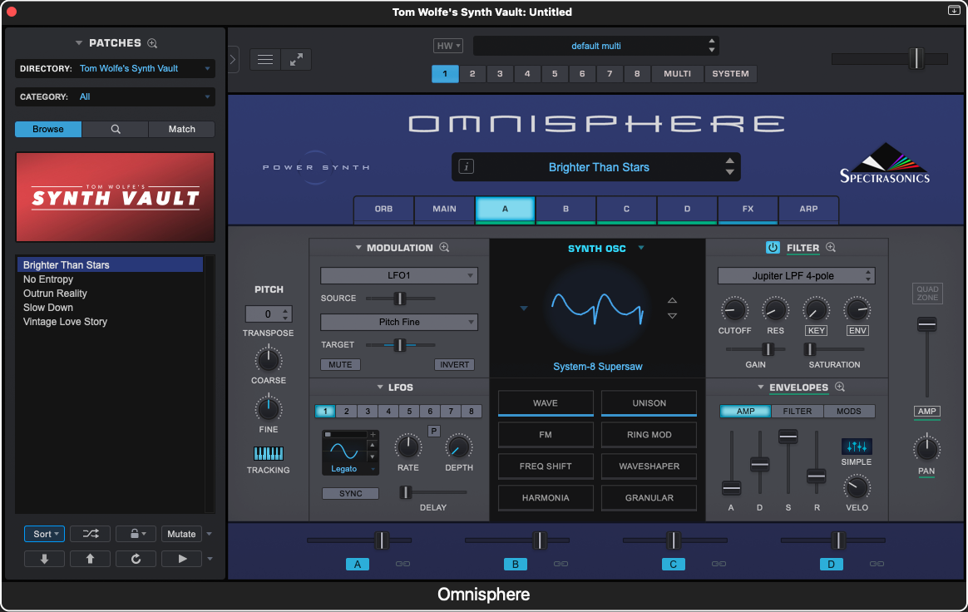Zoom the Modulation section magnifier

(x=444, y=248)
